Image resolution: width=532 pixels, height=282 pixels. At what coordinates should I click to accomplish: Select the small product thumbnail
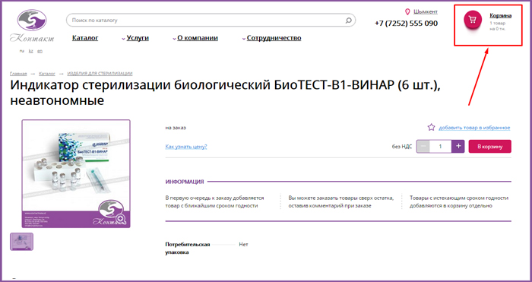click(x=21, y=242)
